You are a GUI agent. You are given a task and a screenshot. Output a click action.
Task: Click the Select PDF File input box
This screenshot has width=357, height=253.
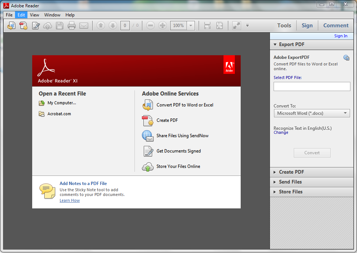[x=312, y=86]
